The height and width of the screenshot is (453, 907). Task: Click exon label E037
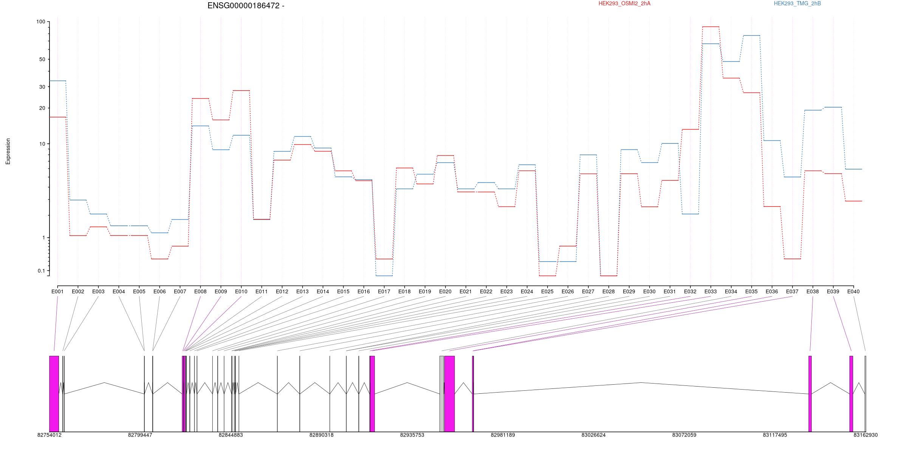point(792,291)
